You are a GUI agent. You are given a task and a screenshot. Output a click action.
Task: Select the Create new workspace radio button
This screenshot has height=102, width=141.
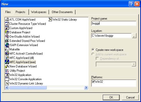(93, 50)
